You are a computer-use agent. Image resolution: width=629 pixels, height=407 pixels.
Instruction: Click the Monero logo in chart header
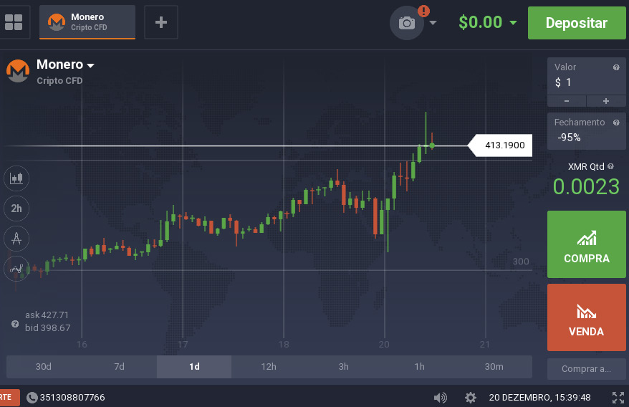18,71
